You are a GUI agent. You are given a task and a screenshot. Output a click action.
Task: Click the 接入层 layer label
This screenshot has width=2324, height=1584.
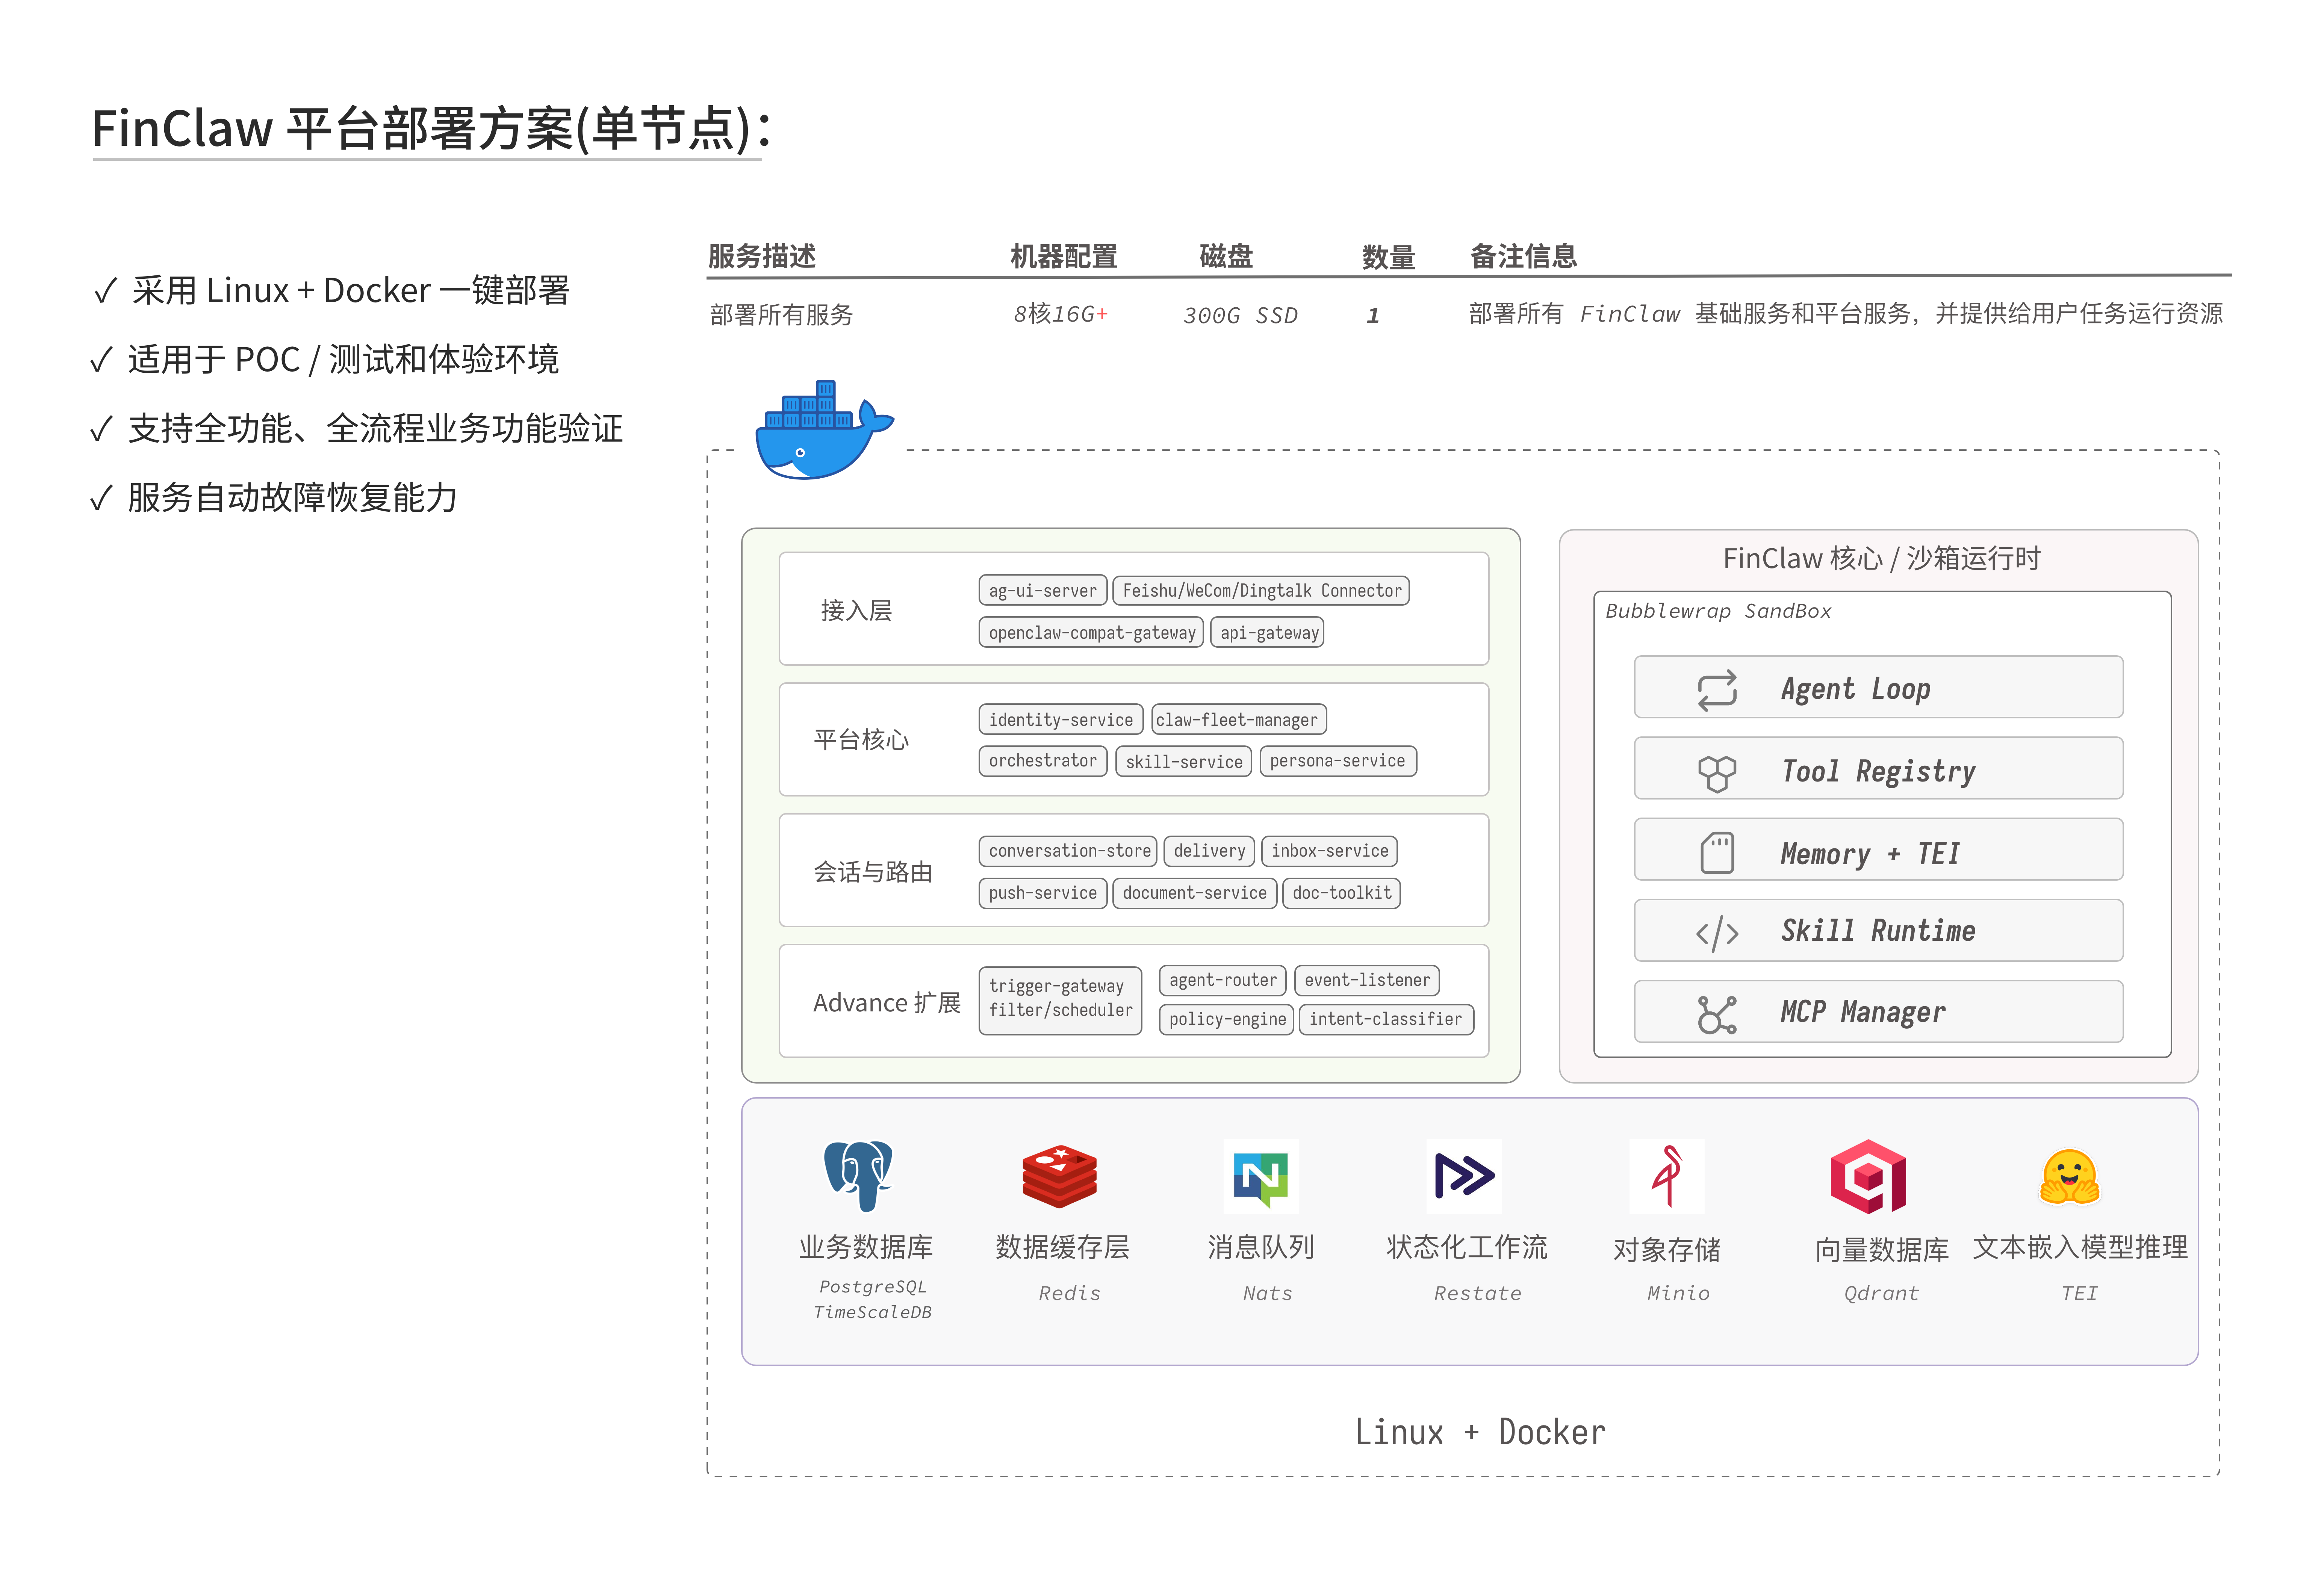[856, 610]
